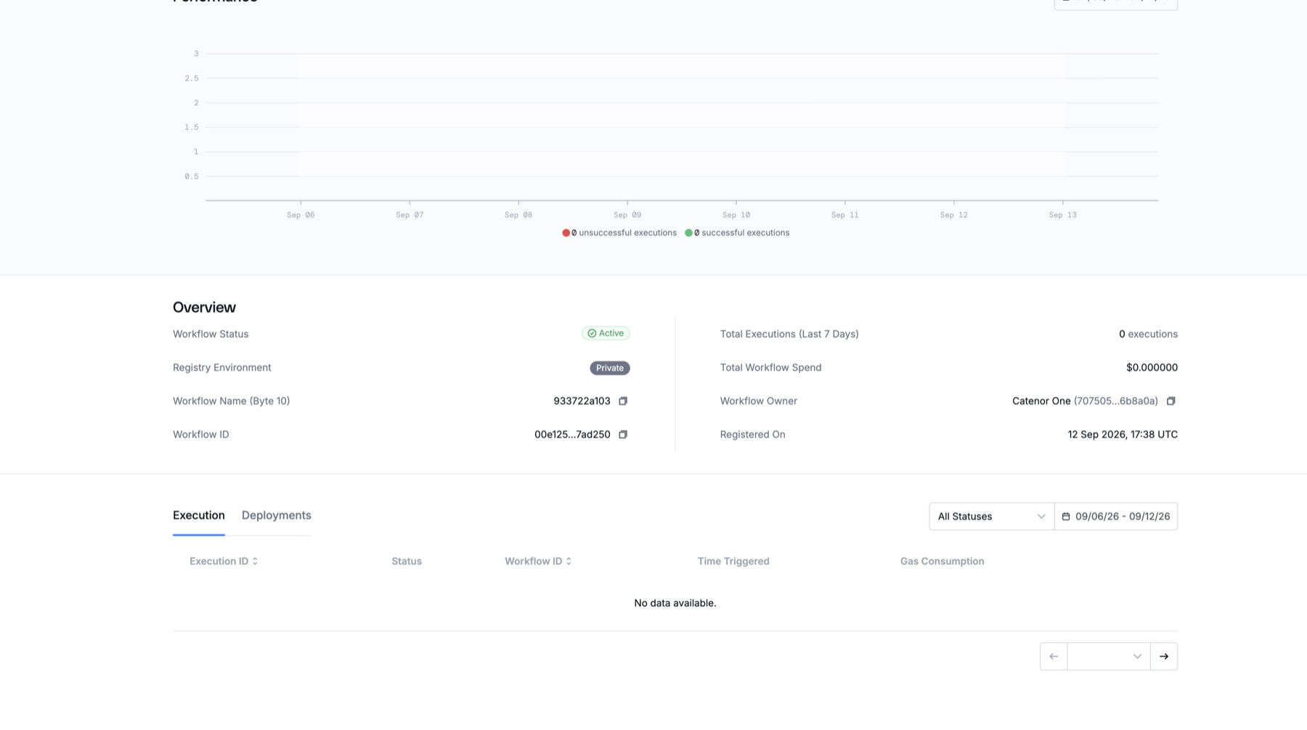The height and width of the screenshot is (730, 1307).
Task: Go to next page arrow
Action: (x=1164, y=657)
